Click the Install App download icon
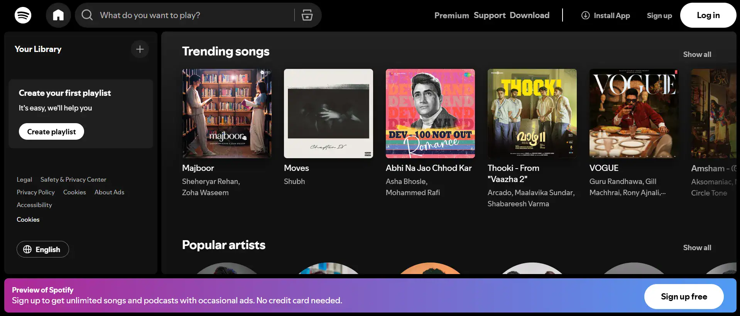This screenshot has height=316, width=740. [x=585, y=15]
